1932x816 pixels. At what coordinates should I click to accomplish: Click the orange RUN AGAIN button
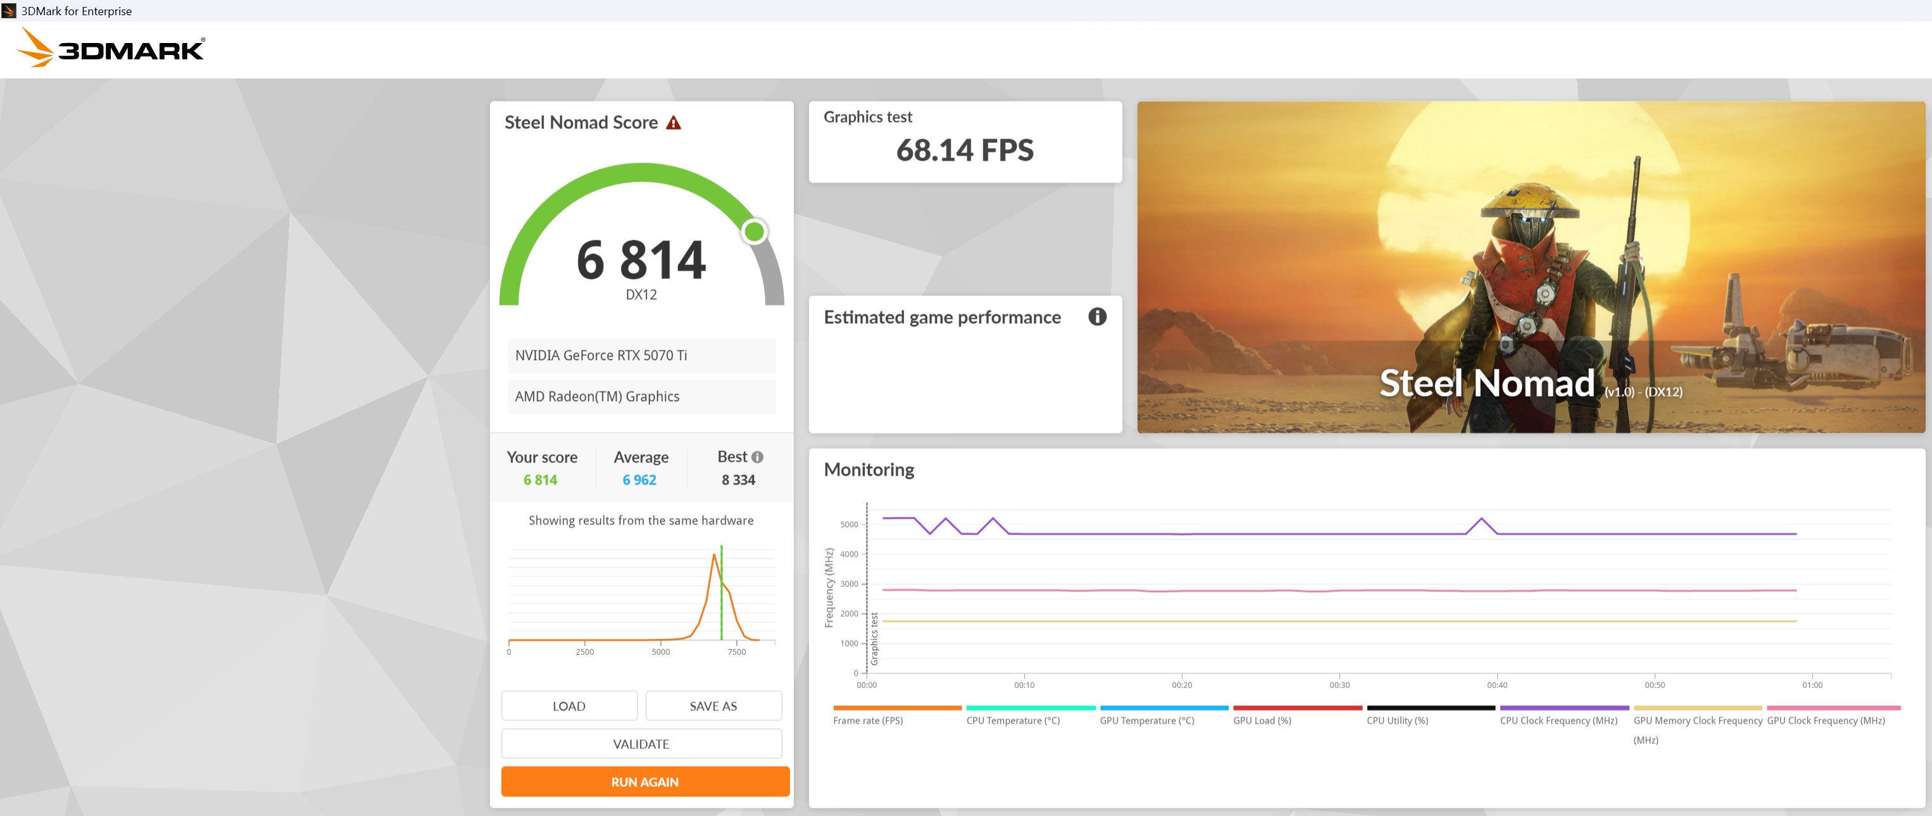(645, 782)
